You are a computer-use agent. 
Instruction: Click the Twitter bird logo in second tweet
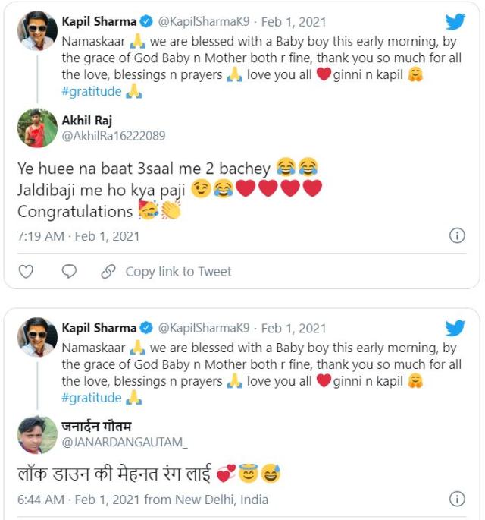point(455,328)
